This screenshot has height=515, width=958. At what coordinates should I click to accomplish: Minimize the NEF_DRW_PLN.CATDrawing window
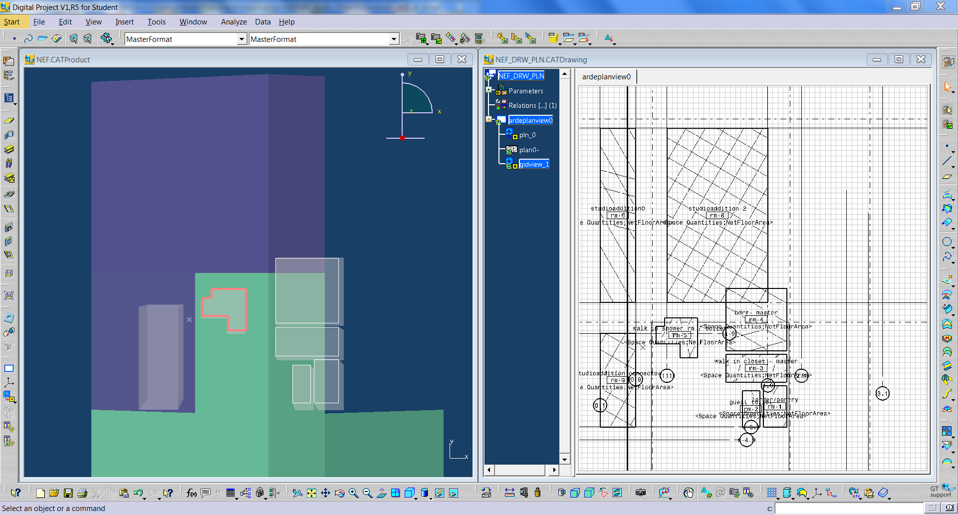click(x=877, y=59)
